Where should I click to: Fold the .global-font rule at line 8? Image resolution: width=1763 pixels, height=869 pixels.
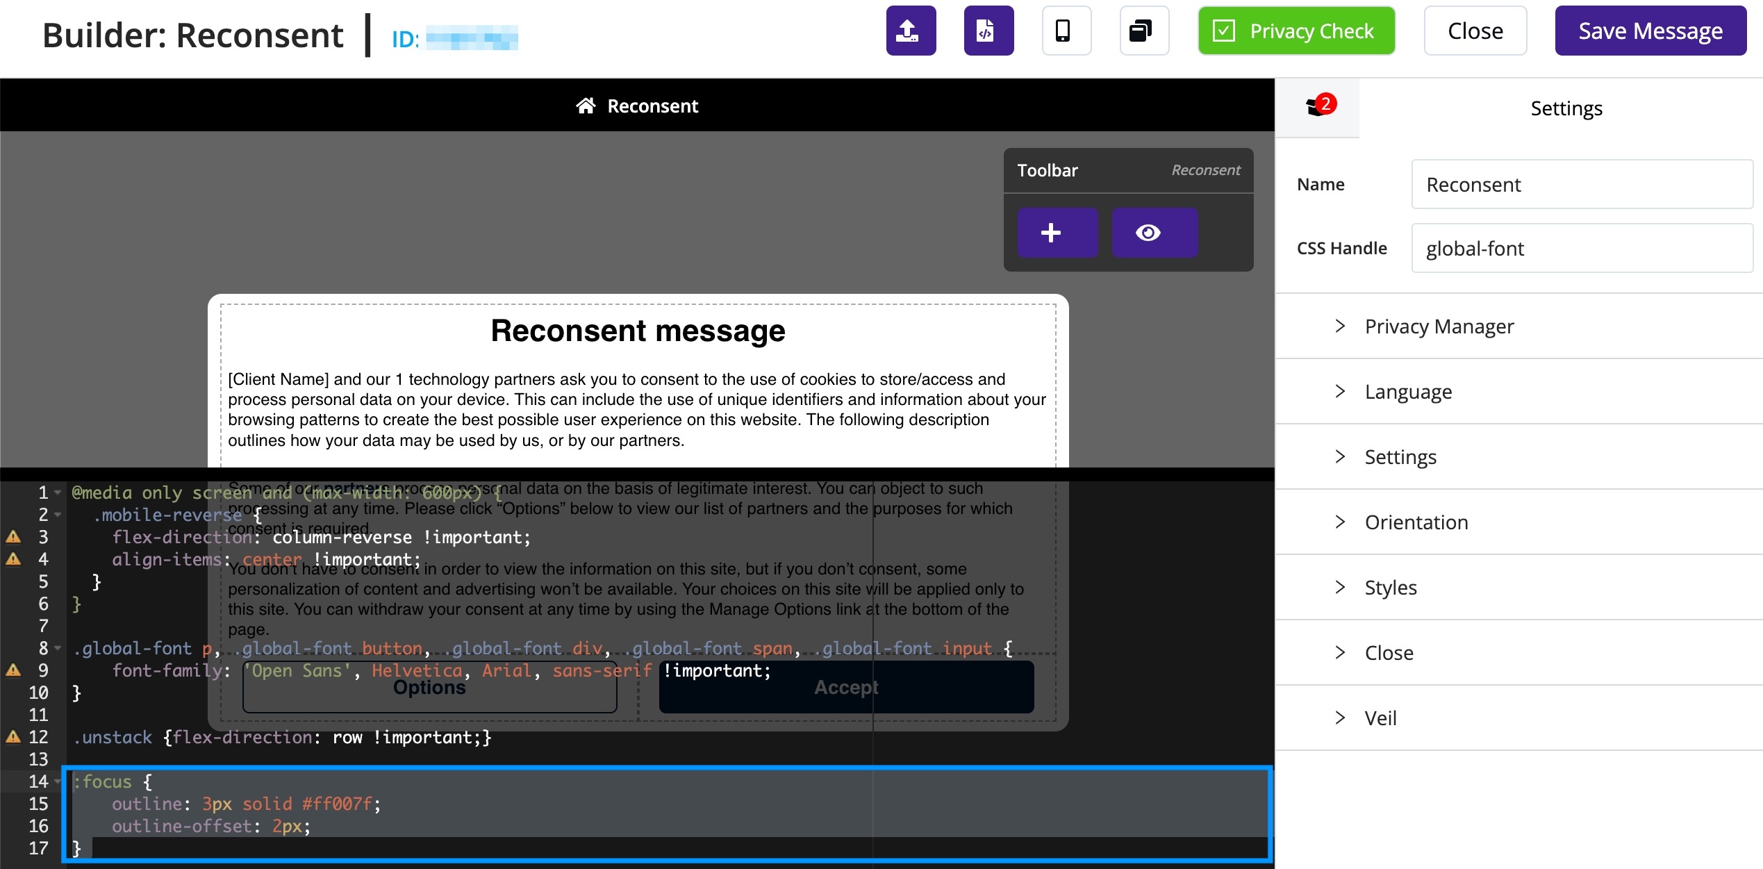(x=58, y=648)
